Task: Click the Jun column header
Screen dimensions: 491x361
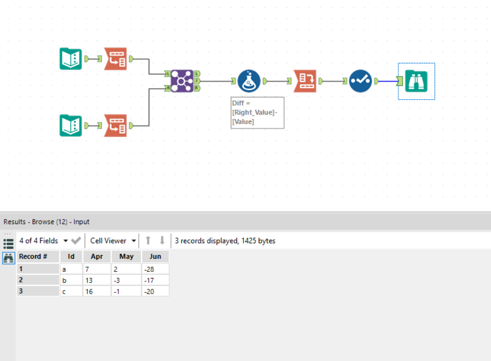Action: coord(155,256)
